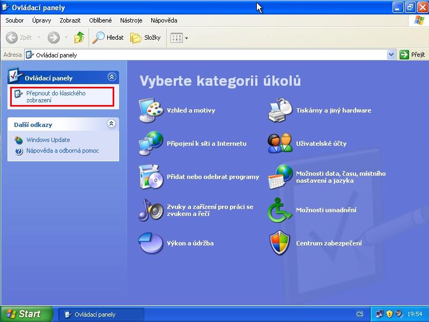The width and height of the screenshot is (429, 322).
Task: Click the Přidat nebo odebrat programy icon
Action: tap(151, 177)
